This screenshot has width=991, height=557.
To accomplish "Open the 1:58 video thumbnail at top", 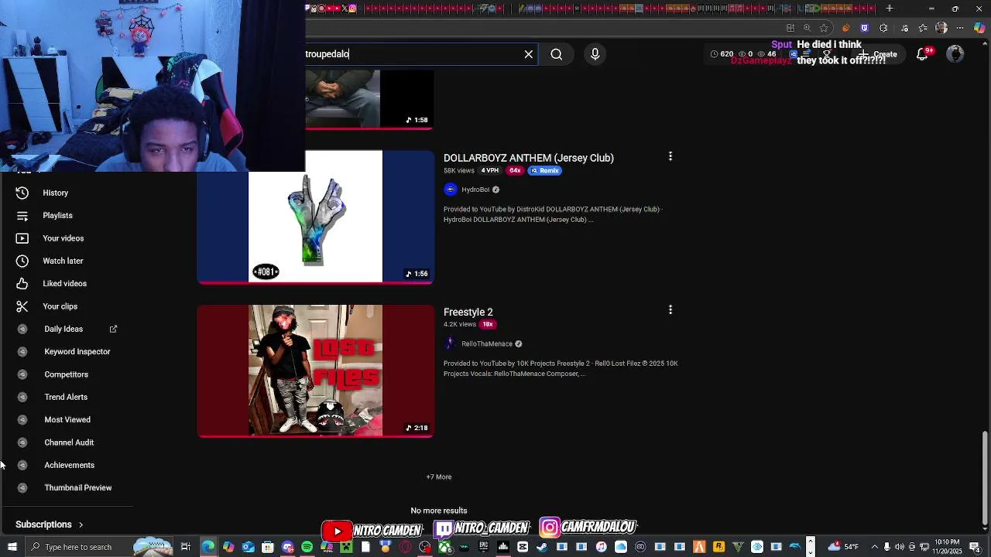I will [369, 99].
